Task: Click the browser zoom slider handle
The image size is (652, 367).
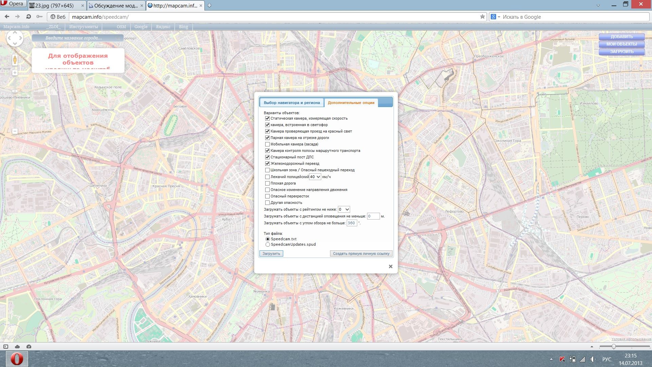Action: (x=613, y=346)
